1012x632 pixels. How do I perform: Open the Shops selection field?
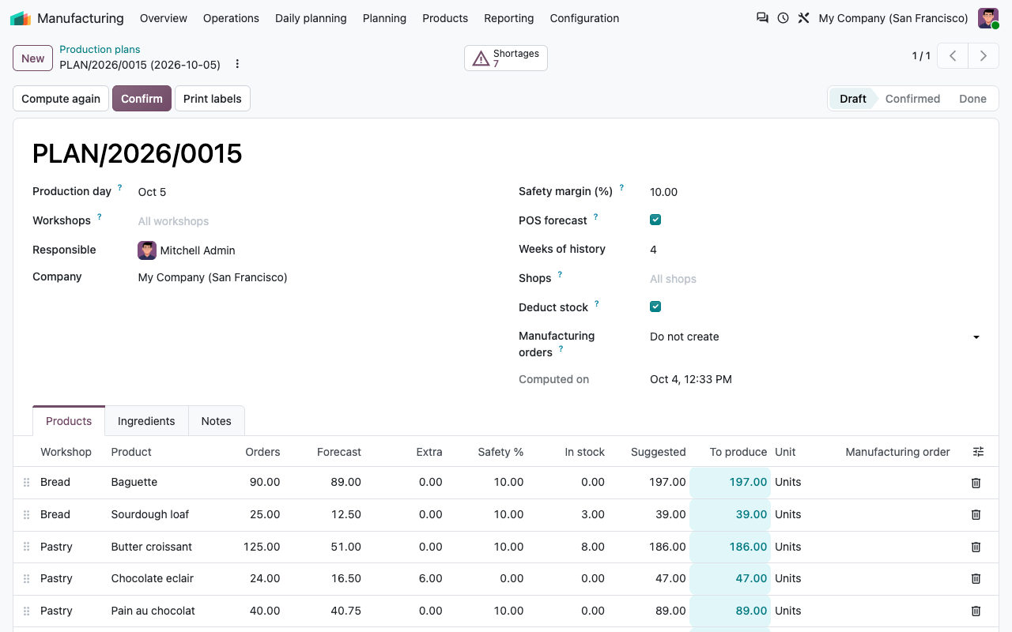(x=815, y=279)
